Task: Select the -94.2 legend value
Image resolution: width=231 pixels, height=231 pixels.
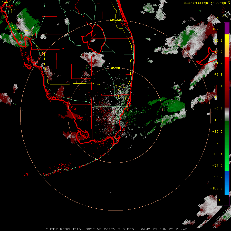Action: pyautogui.click(x=217, y=177)
